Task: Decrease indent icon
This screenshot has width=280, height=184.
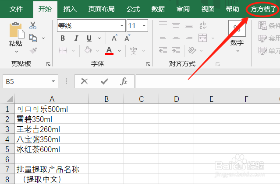Action: (163, 51)
